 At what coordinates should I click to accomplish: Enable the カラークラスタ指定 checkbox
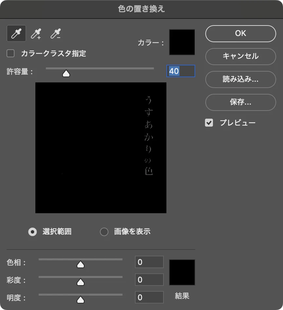(x=10, y=53)
